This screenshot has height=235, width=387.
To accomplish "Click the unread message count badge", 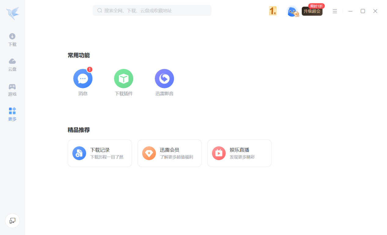I will 89,69.
